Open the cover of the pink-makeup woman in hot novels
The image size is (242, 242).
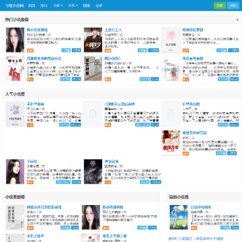click(x=15, y=40)
